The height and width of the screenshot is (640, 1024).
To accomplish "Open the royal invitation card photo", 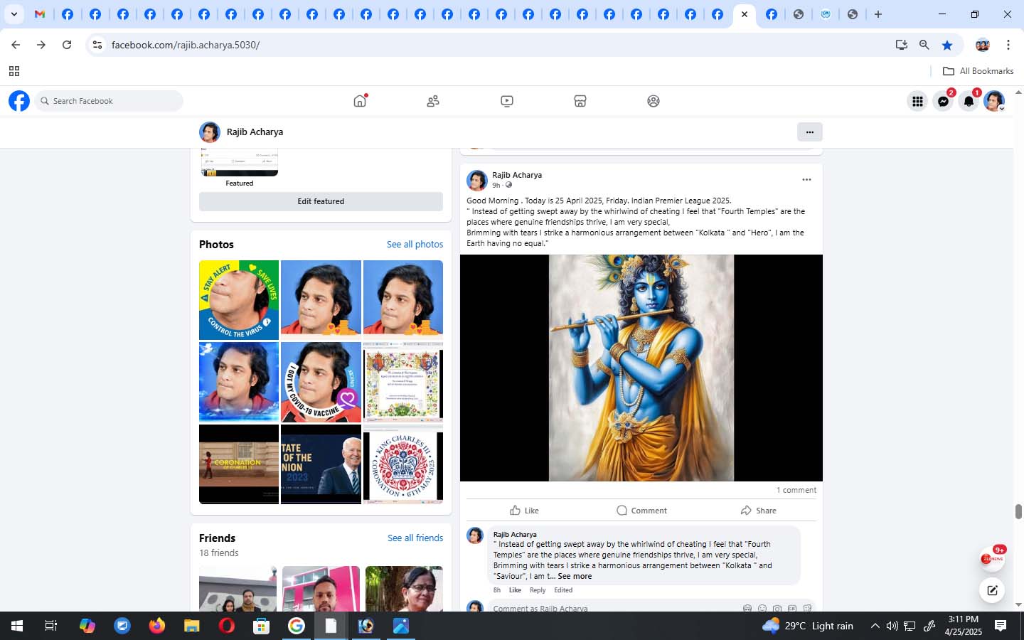I will click(x=403, y=382).
